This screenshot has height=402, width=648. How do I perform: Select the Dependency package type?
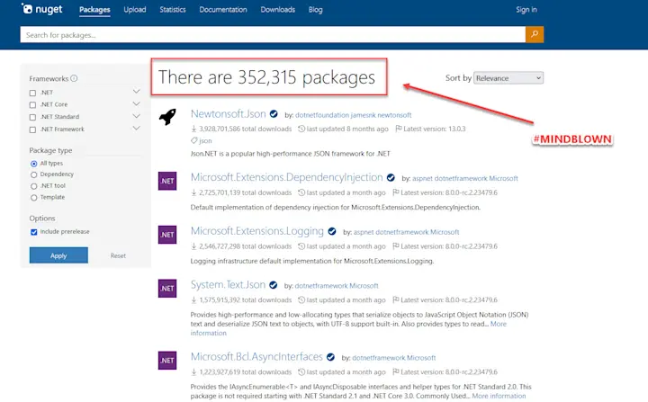[34, 174]
